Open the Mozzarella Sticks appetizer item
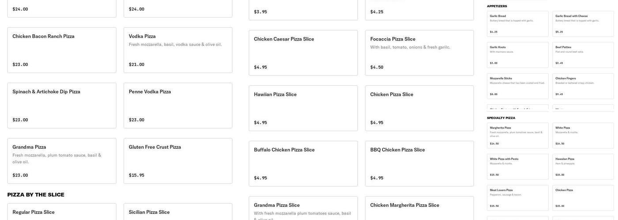Screen dimensions: 618x220 518,86
